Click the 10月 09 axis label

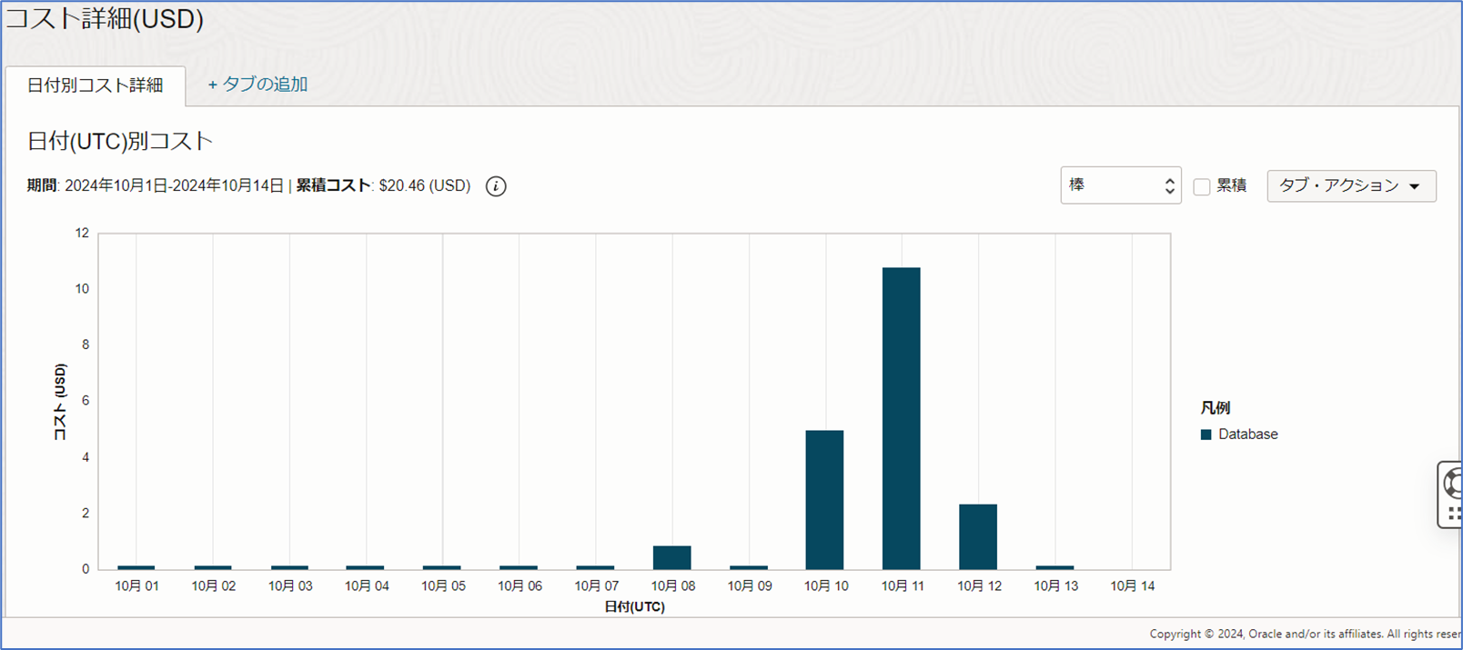tap(750, 586)
